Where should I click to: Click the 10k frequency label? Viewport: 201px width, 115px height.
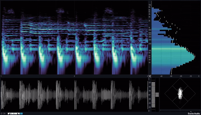pyautogui.click(x=149, y=5)
